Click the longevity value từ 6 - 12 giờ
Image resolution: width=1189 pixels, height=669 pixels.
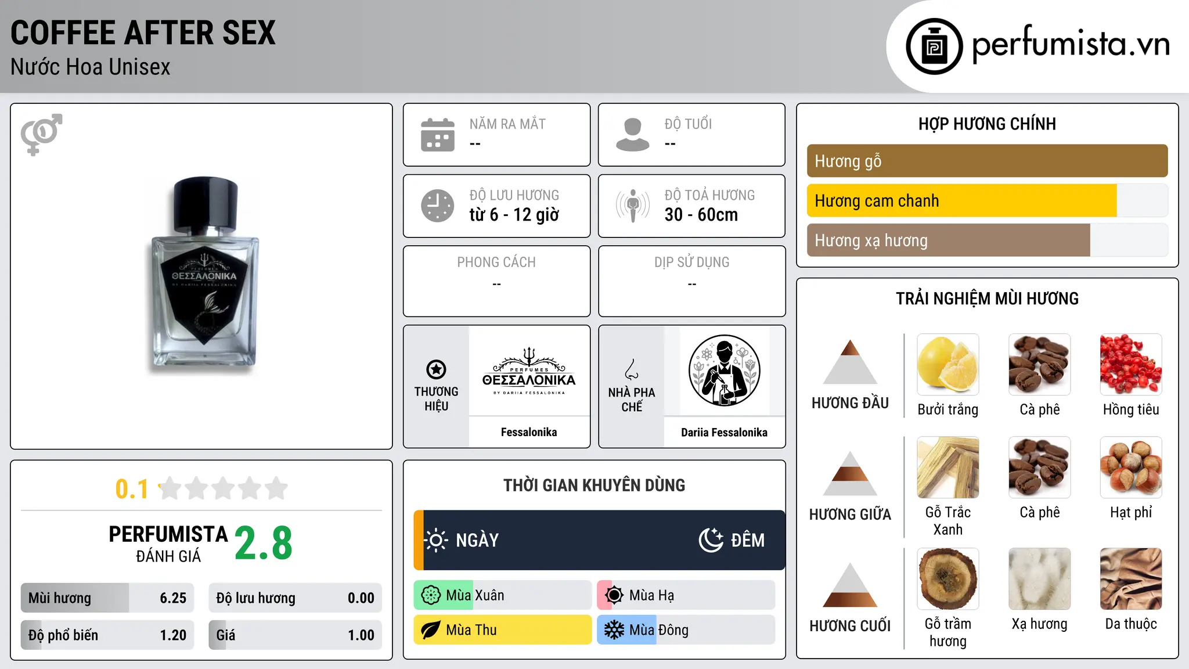click(514, 215)
